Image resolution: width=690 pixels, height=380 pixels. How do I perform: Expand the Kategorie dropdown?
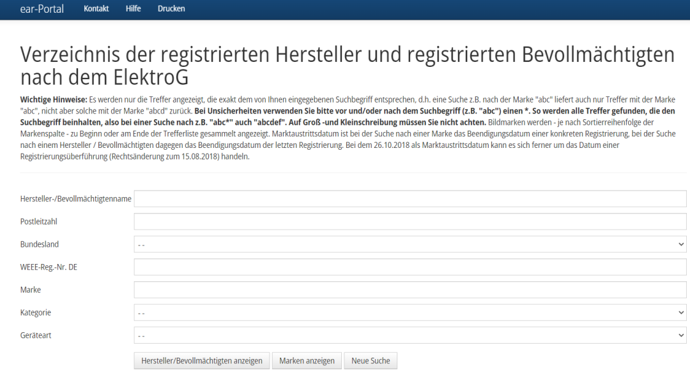[x=410, y=312]
